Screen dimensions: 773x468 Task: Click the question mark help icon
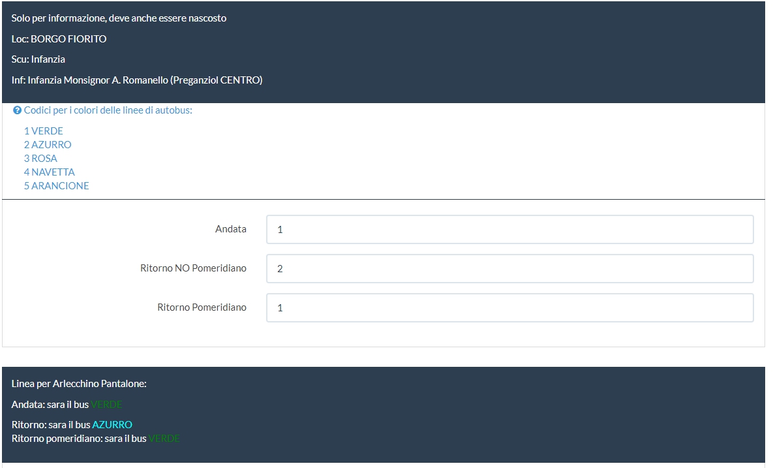18,110
